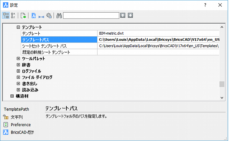Click the 文字列 type icon

6,117
